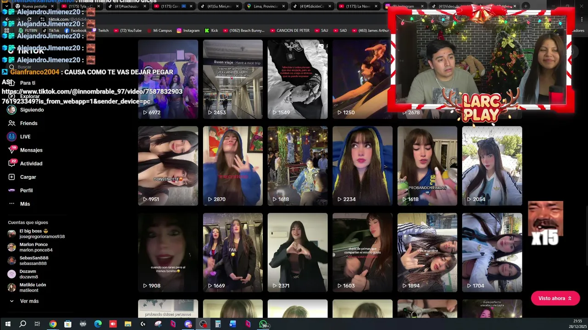This screenshot has height=330, width=588.
Task: Open File Explorer from taskbar
Action: 128,324
